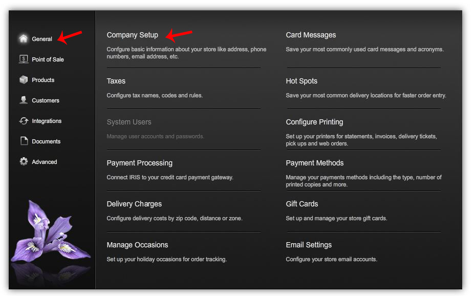Switch to the Point of Sale menu label
This screenshot has width=475, height=296.
click(x=48, y=59)
